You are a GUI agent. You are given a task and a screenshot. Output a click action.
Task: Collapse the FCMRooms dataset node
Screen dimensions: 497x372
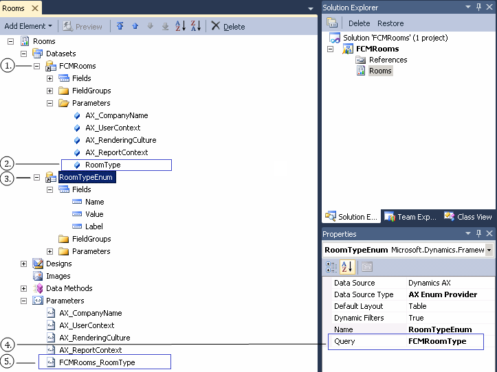(36, 66)
